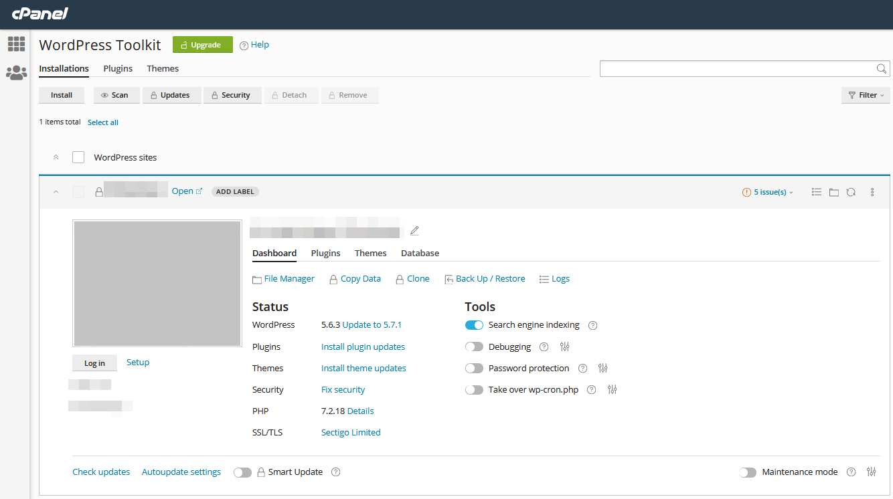Collapse all WordPress sites double chevron
Screen dimensions: 893x499
pos(56,157)
